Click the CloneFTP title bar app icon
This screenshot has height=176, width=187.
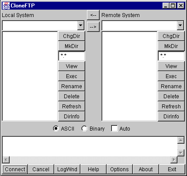tap(6, 6)
